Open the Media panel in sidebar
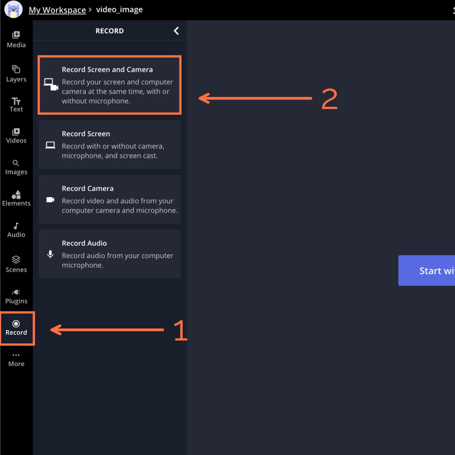 pos(16,39)
